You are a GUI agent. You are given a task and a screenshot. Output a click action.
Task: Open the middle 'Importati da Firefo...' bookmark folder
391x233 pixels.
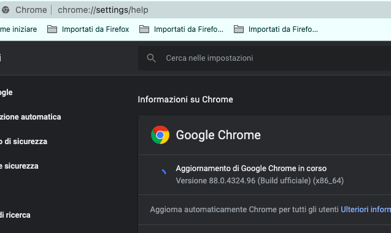click(x=181, y=29)
